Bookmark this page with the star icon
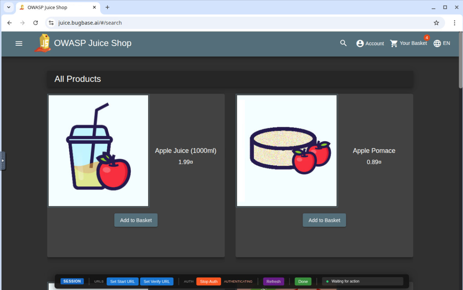The width and height of the screenshot is (463, 290). point(436,23)
